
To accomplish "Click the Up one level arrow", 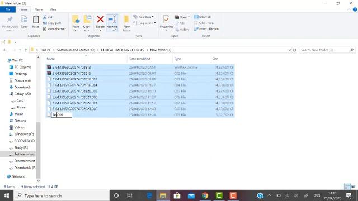I will [x=26, y=50].
